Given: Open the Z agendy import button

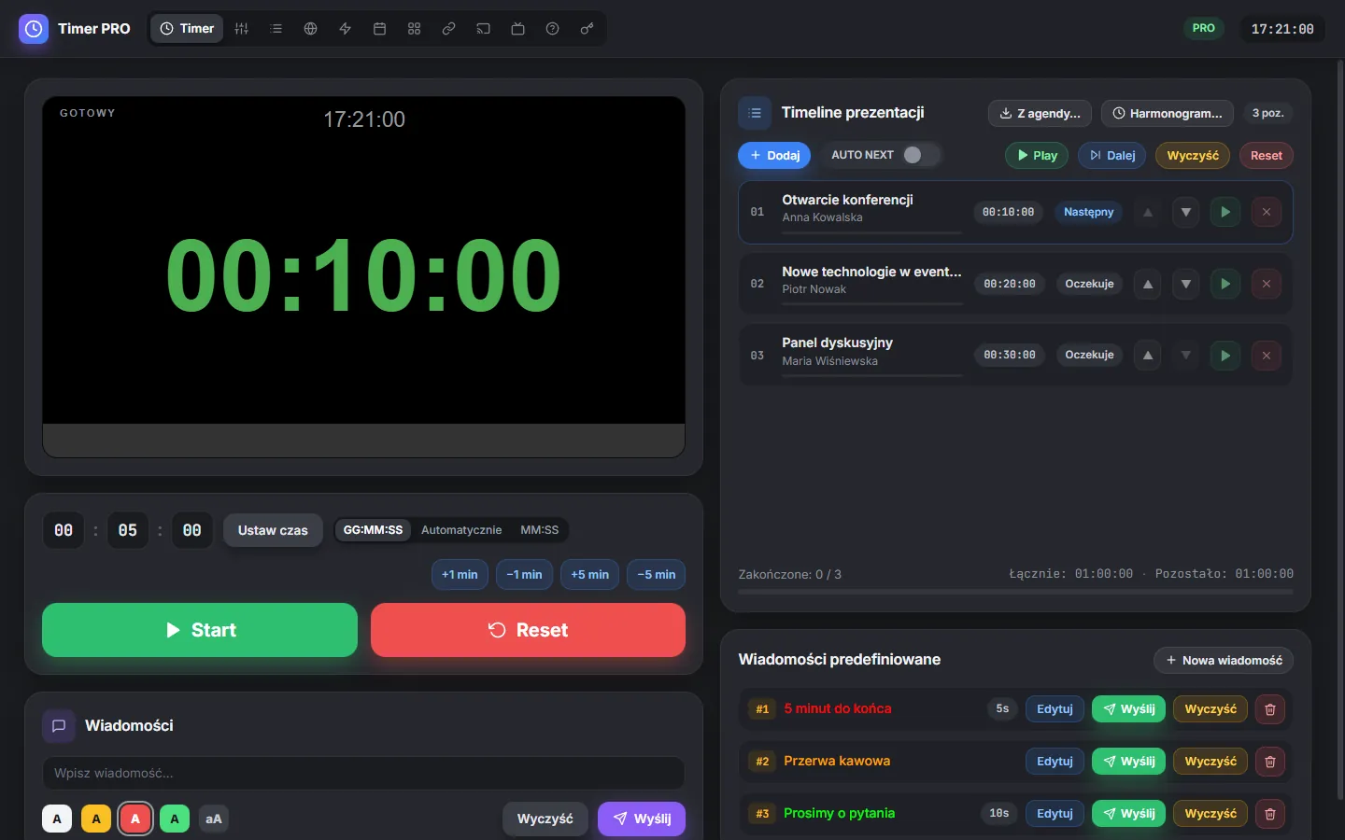Looking at the screenshot, I should (1040, 113).
